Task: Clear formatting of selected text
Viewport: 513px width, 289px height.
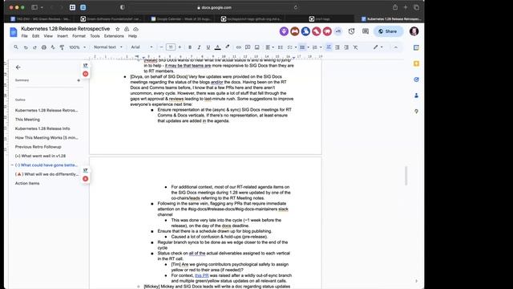Action: tap(356, 47)
